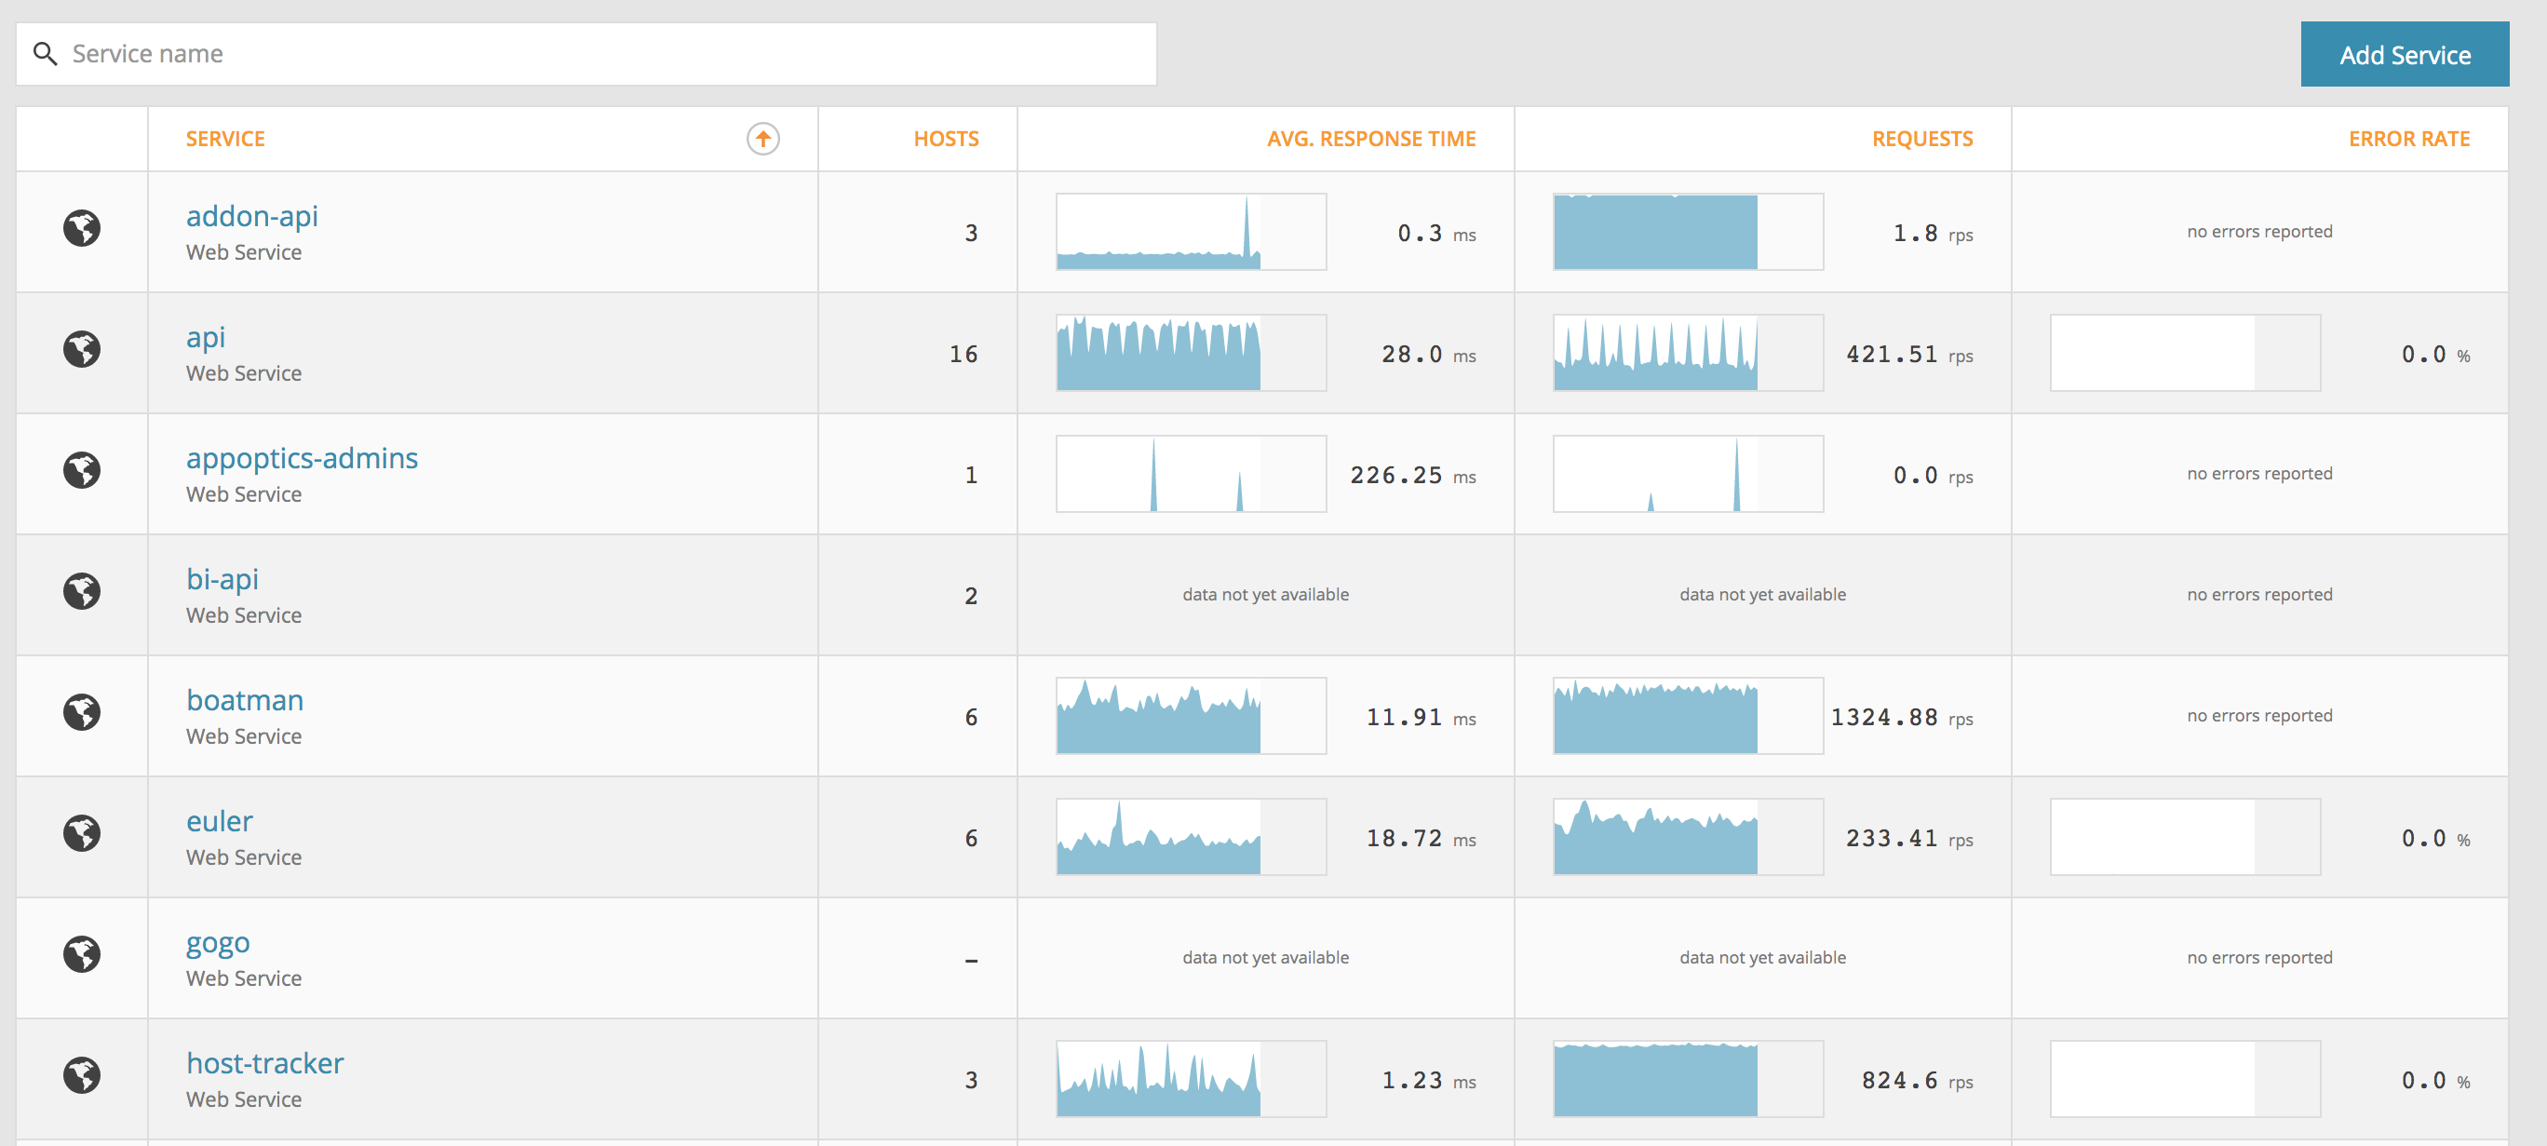Click the globe icon beside addon-api
Viewport: 2547px width, 1146px height.
pyautogui.click(x=82, y=228)
